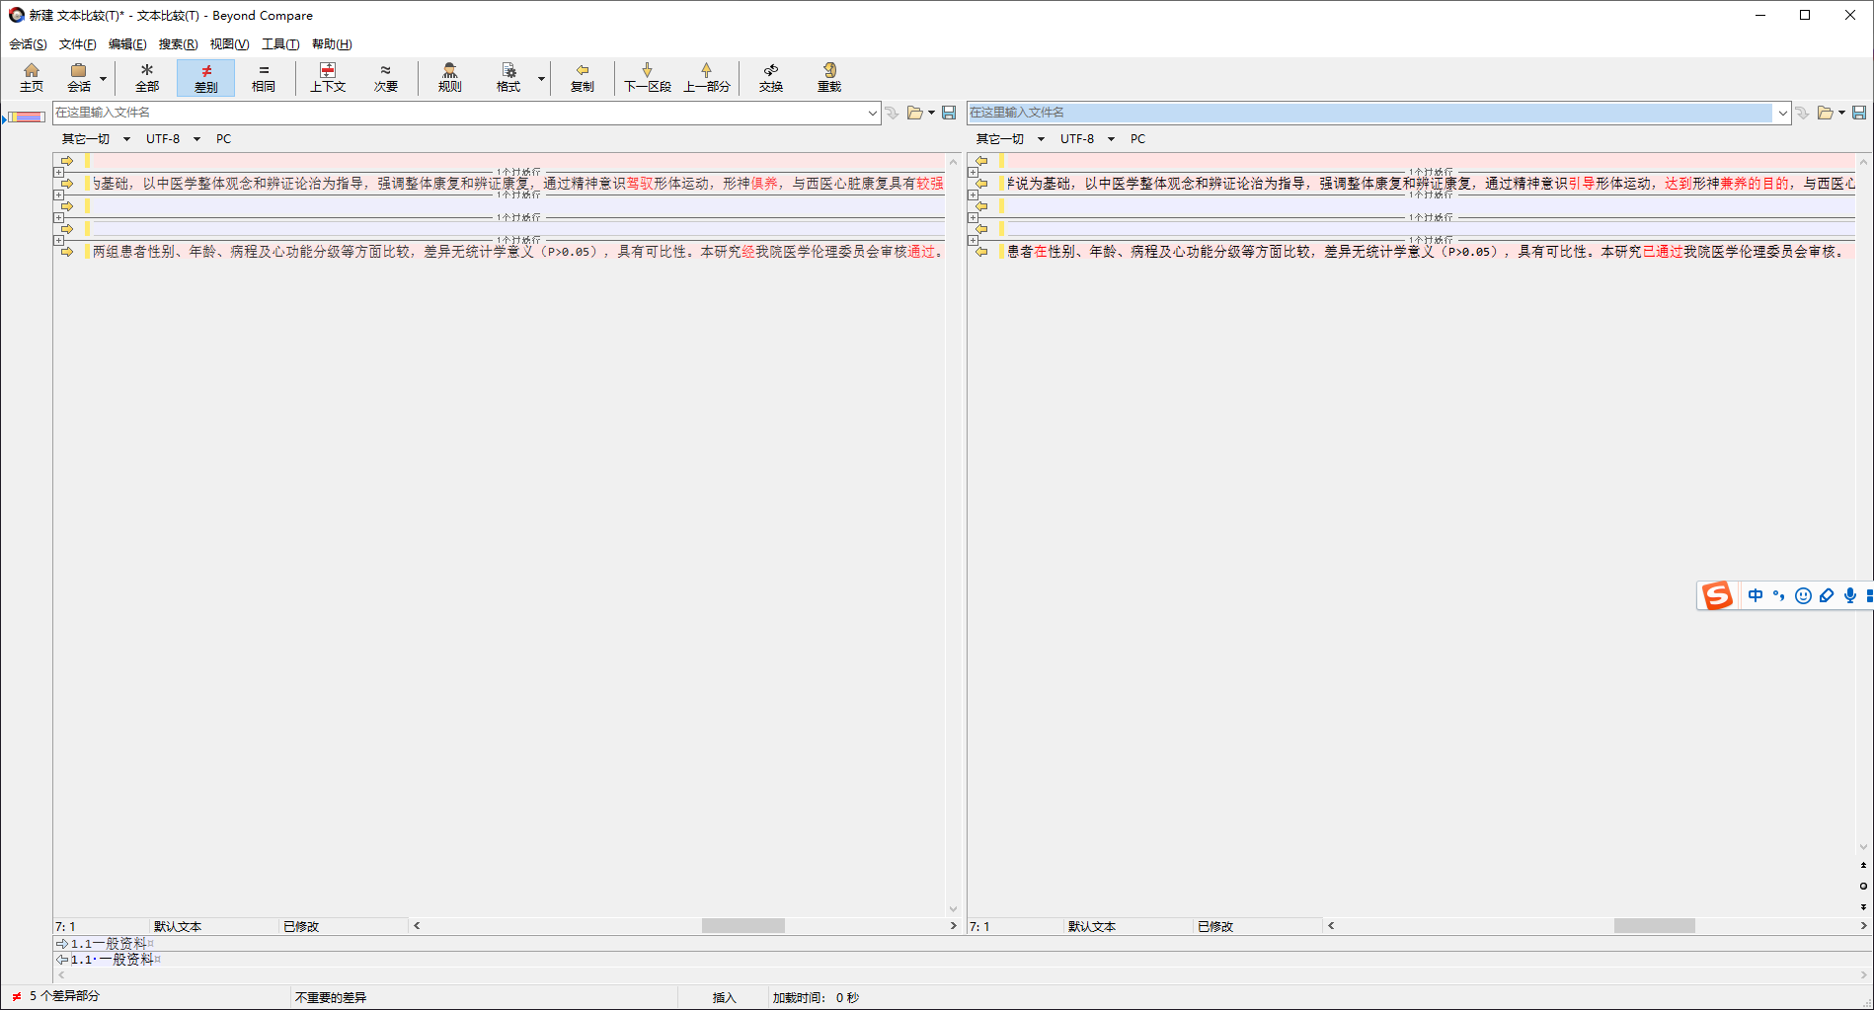Switch Sogou Chinese/English mode 中
The image size is (1874, 1010).
coord(1756,595)
